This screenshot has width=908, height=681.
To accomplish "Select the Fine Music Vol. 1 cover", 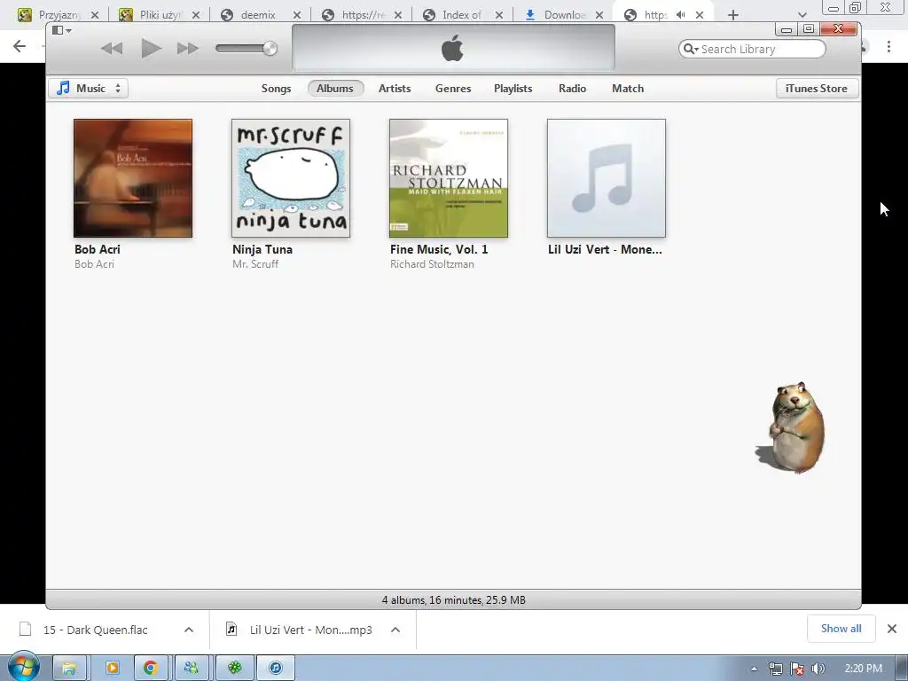I will pos(449,178).
